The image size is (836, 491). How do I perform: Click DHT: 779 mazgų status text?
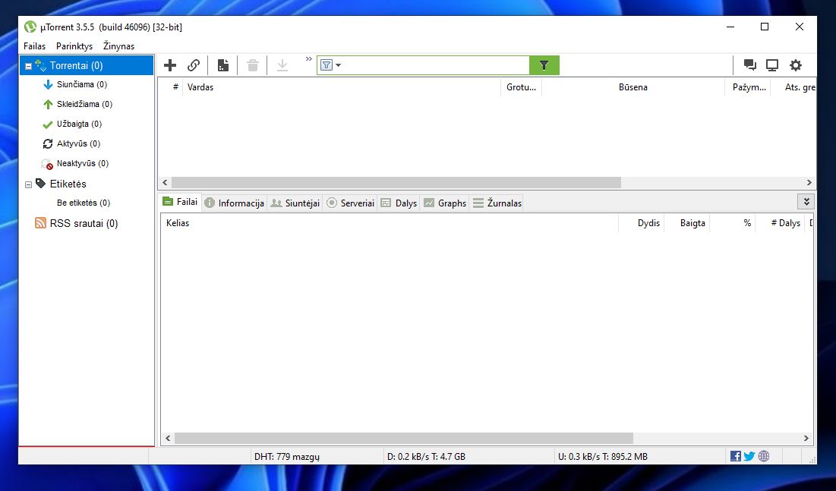287,456
